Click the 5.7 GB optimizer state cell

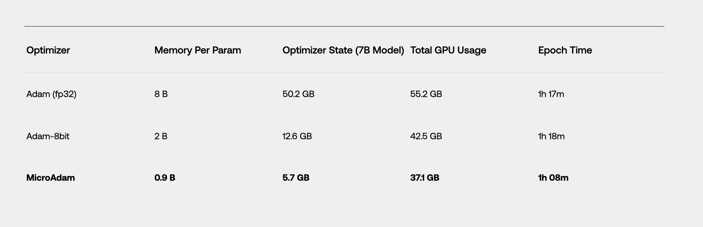[296, 178]
